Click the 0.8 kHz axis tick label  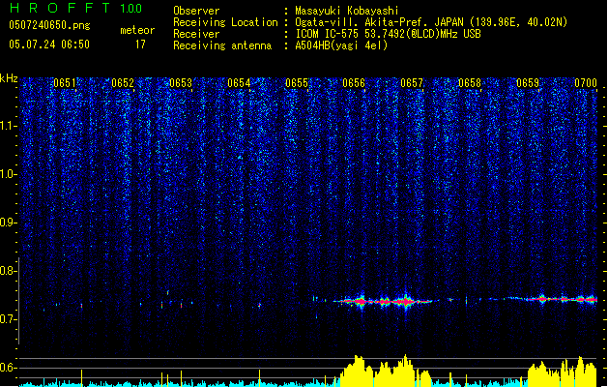point(9,271)
